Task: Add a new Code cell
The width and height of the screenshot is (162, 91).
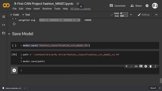Action: click(14, 15)
